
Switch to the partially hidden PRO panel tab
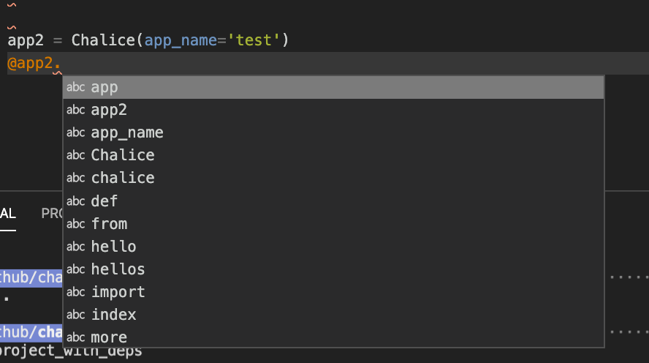(x=52, y=214)
